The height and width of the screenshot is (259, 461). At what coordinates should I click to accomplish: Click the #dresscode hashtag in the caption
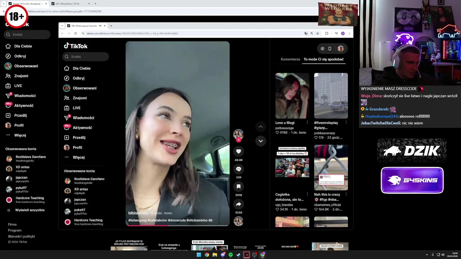[177, 220]
